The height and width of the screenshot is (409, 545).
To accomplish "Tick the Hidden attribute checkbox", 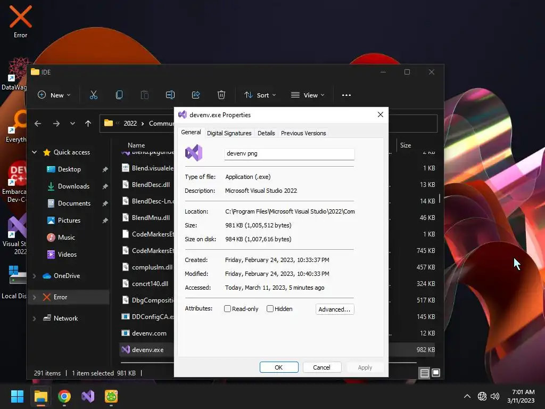I will [x=270, y=309].
